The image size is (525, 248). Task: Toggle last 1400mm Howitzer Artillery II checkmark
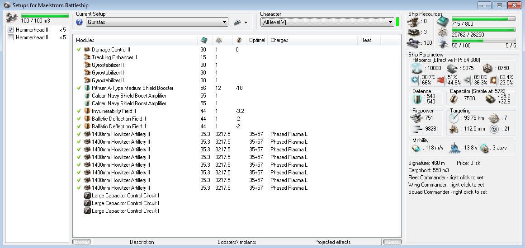[x=79, y=188]
